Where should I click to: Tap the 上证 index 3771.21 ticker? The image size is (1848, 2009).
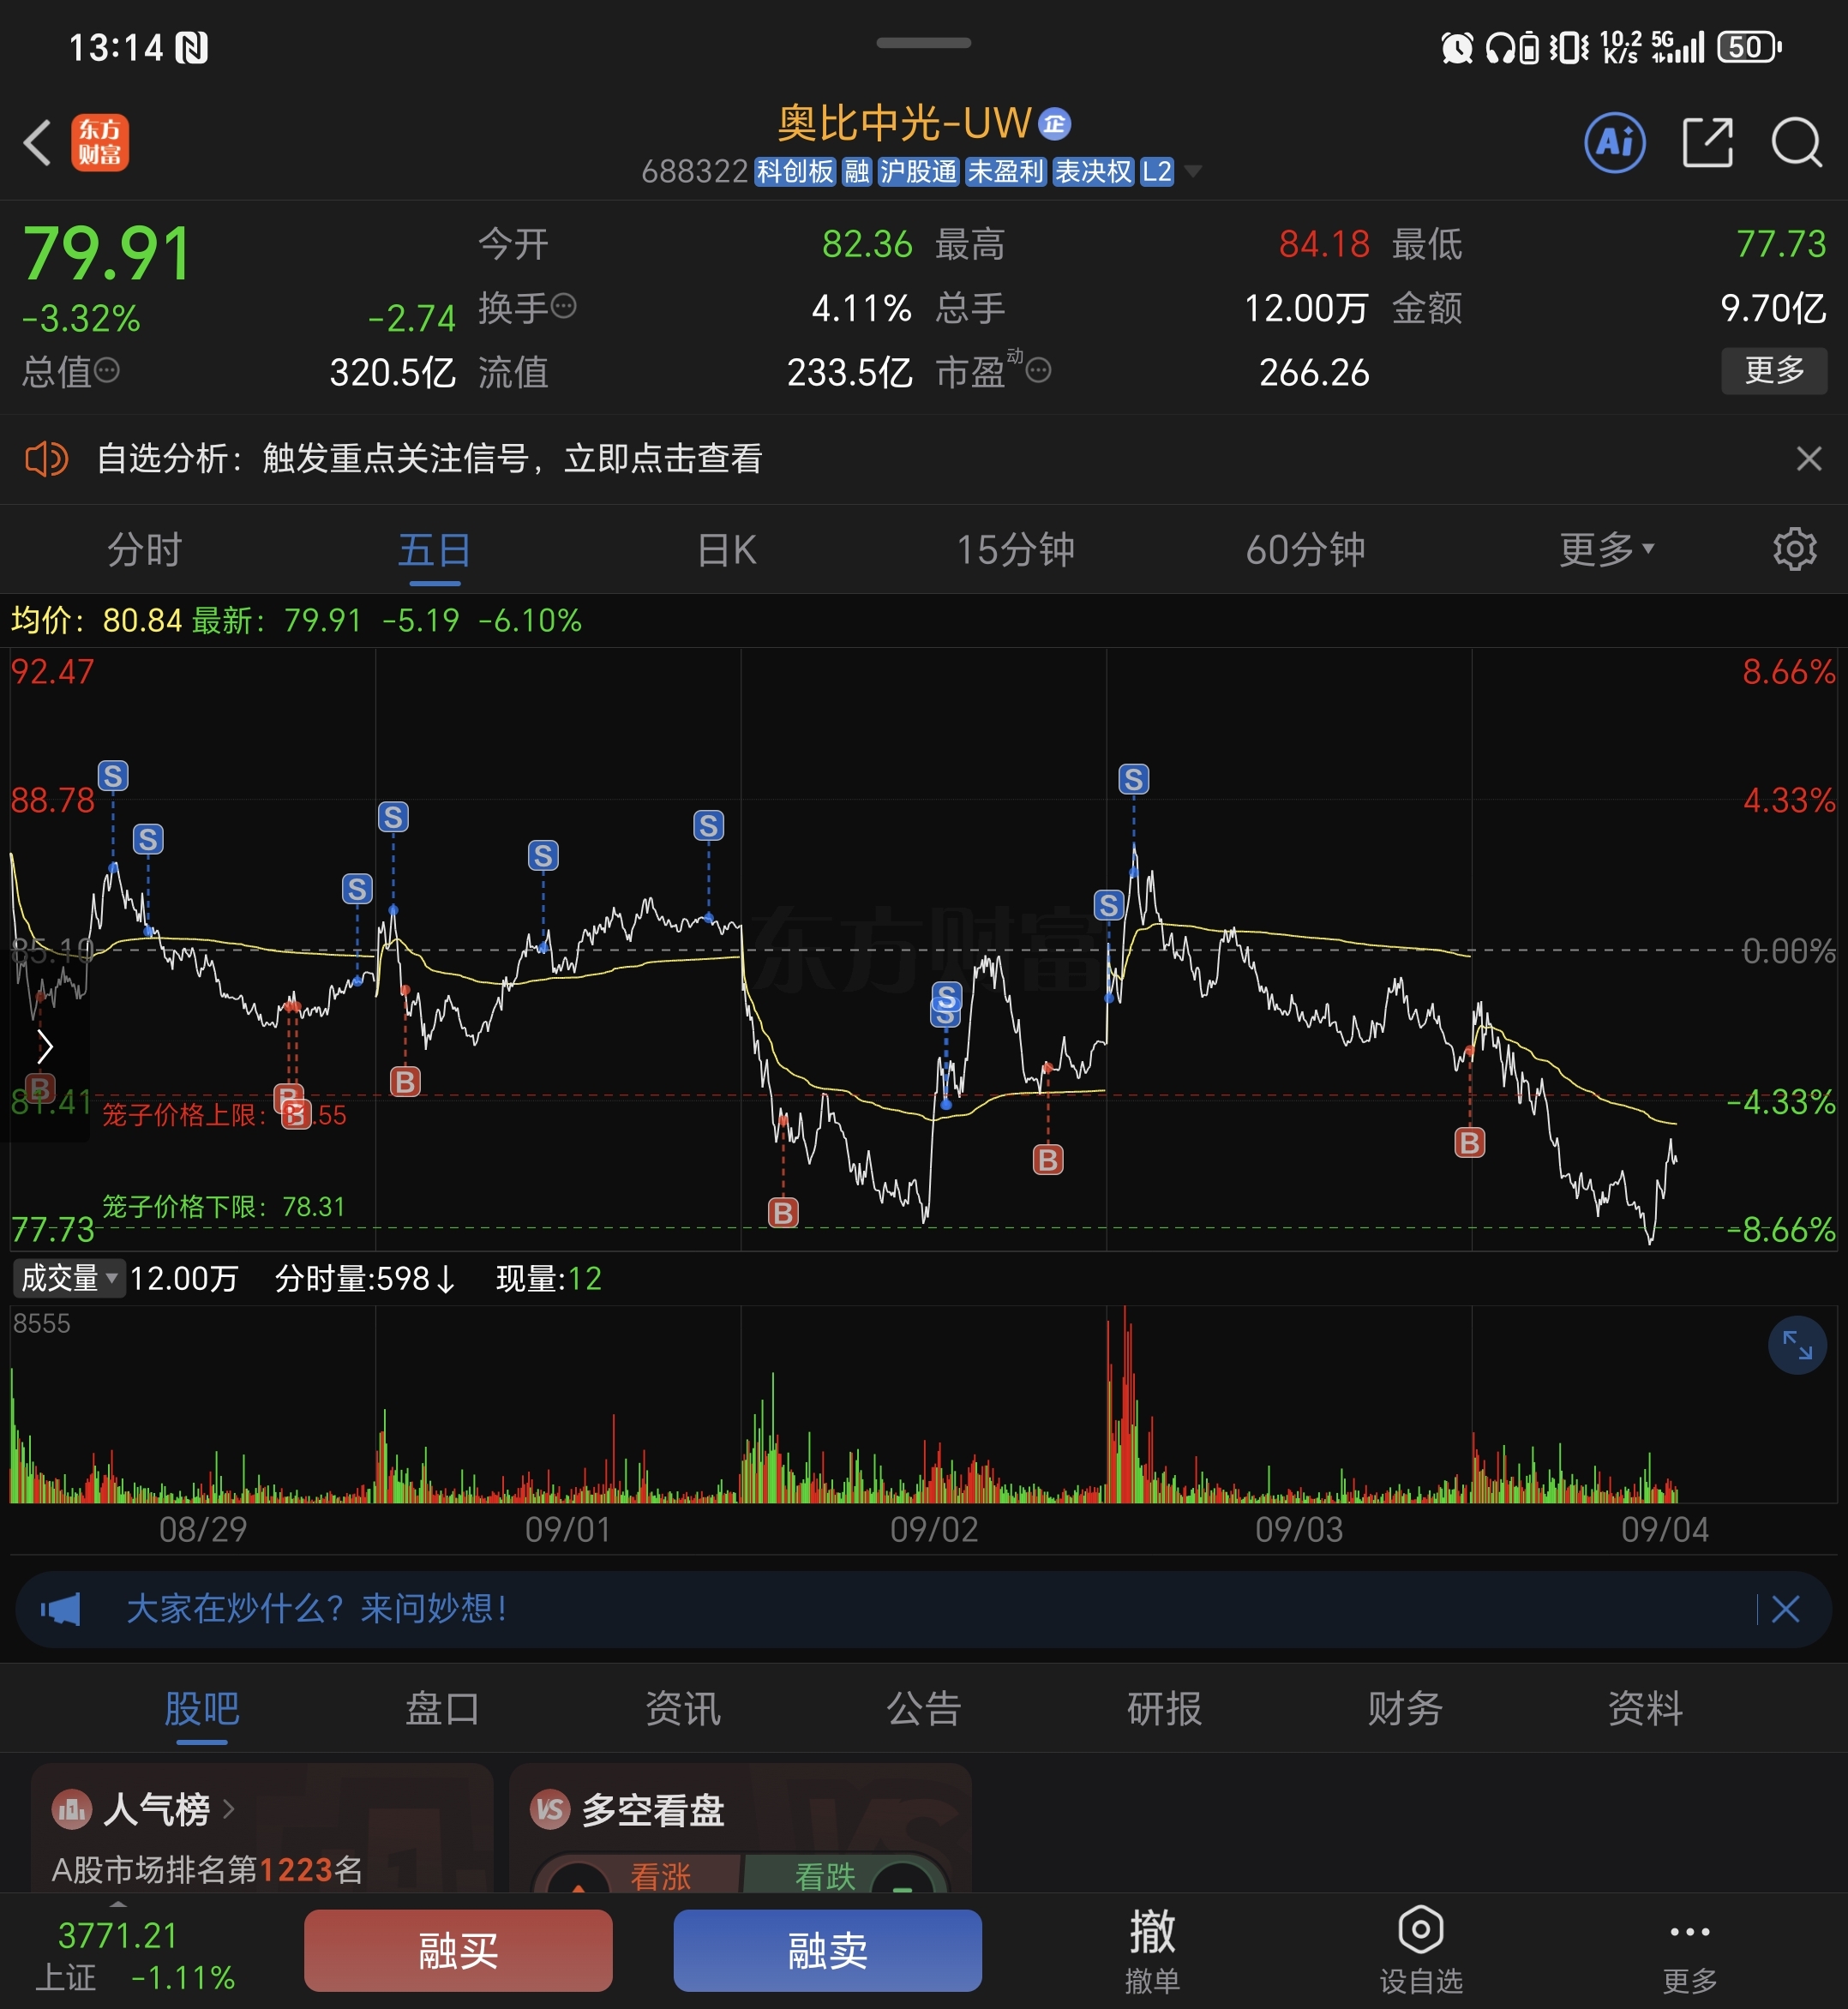(x=135, y=1955)
